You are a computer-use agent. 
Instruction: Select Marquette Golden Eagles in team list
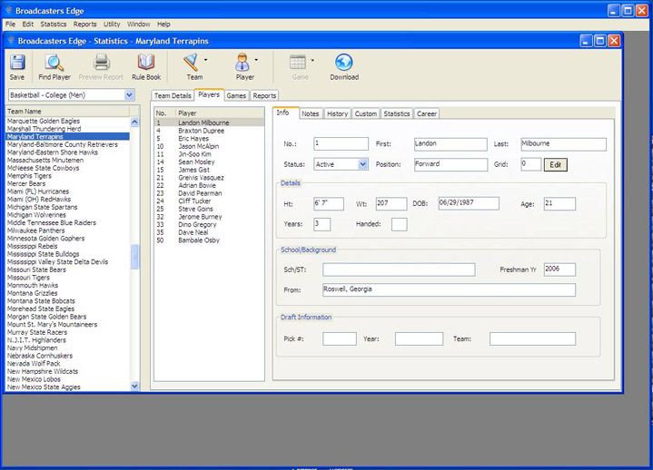[x=44, y=121]
